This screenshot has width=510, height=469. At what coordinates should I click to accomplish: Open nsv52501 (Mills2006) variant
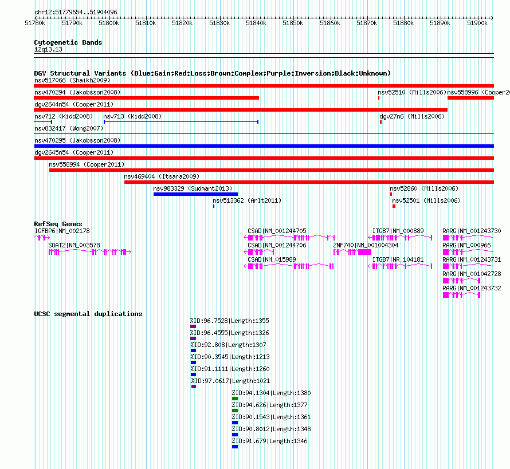pos(394,206)
